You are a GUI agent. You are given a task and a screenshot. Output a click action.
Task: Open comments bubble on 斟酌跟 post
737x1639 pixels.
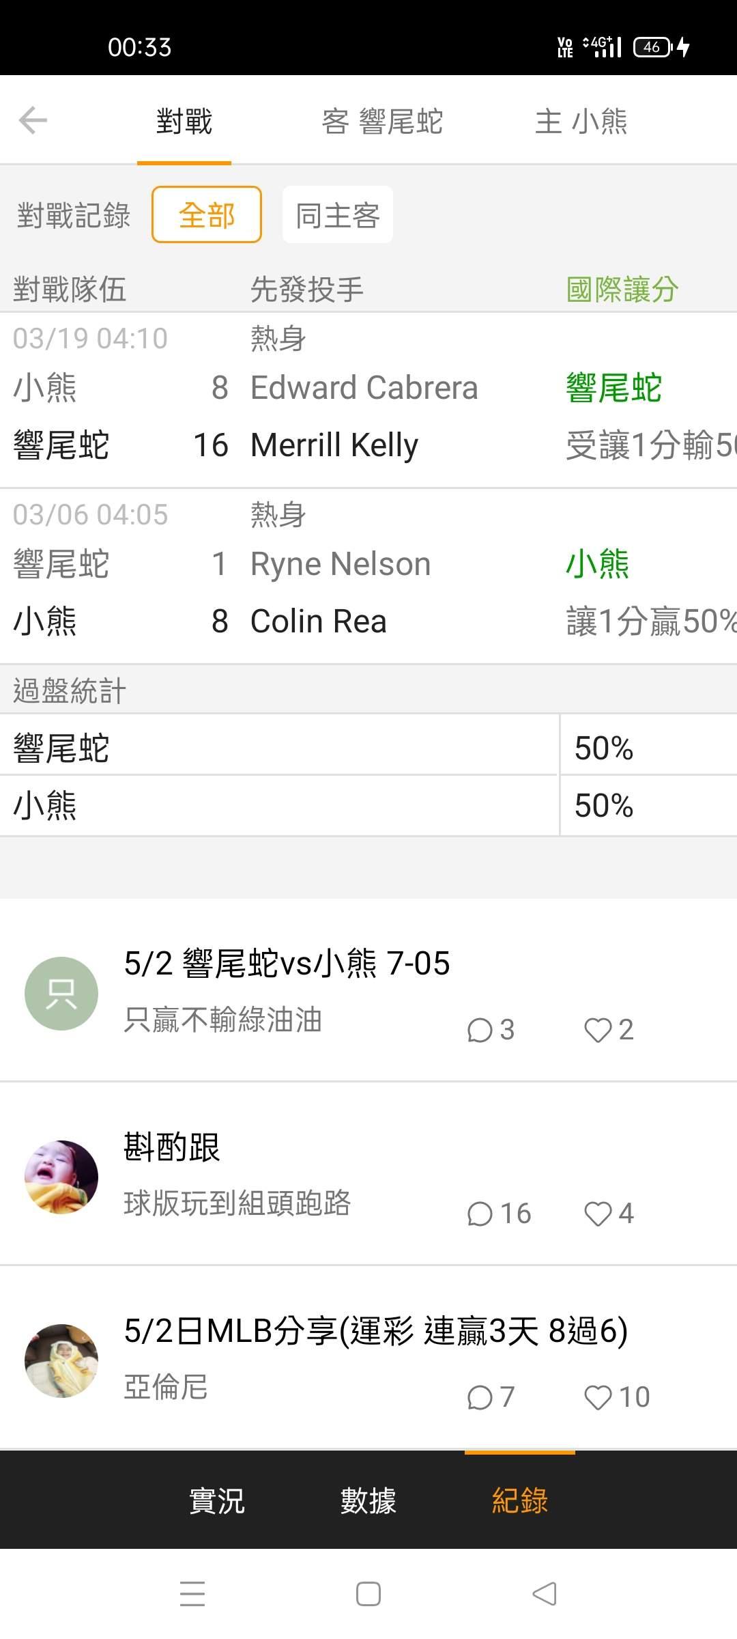click(x=480, y=1214)
